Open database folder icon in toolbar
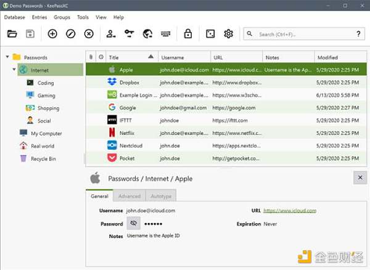The image size is (370, 270). pos(12,34)
